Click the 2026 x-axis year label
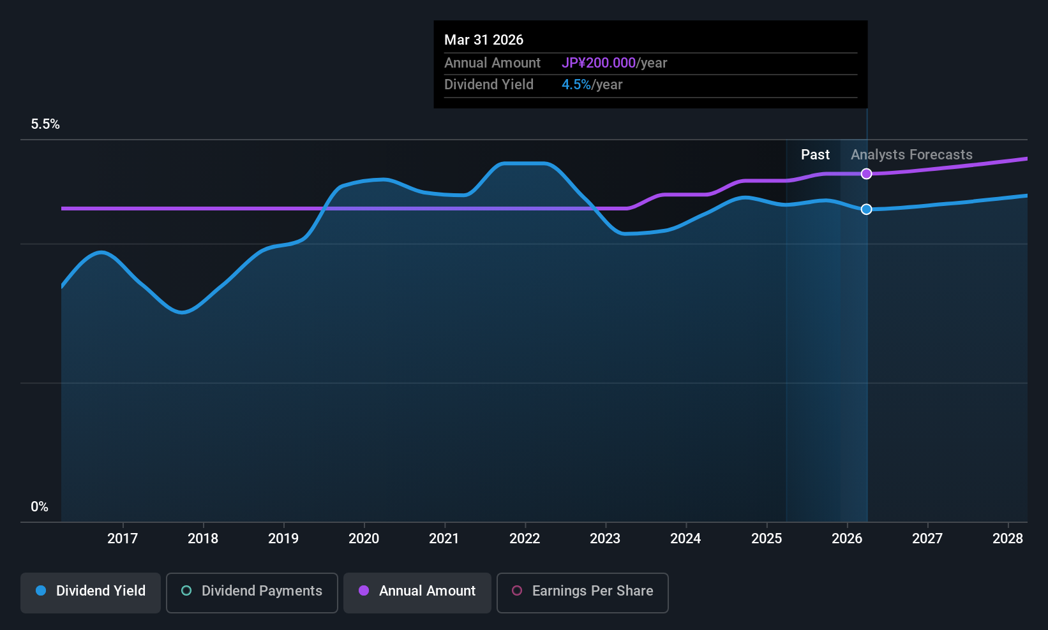The image size is (1048, 630). (847, 539)
